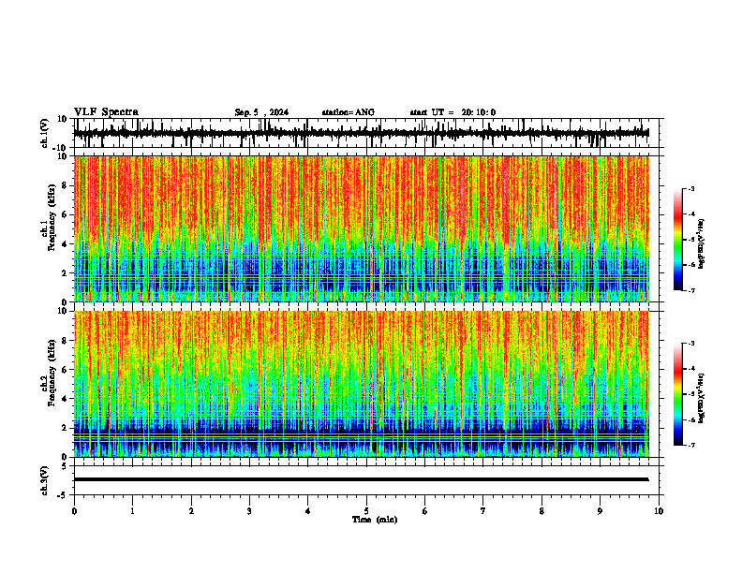Click the ch.2 color bar "-7" label
This screenshot has height=573, width=742.
point(691,445)
